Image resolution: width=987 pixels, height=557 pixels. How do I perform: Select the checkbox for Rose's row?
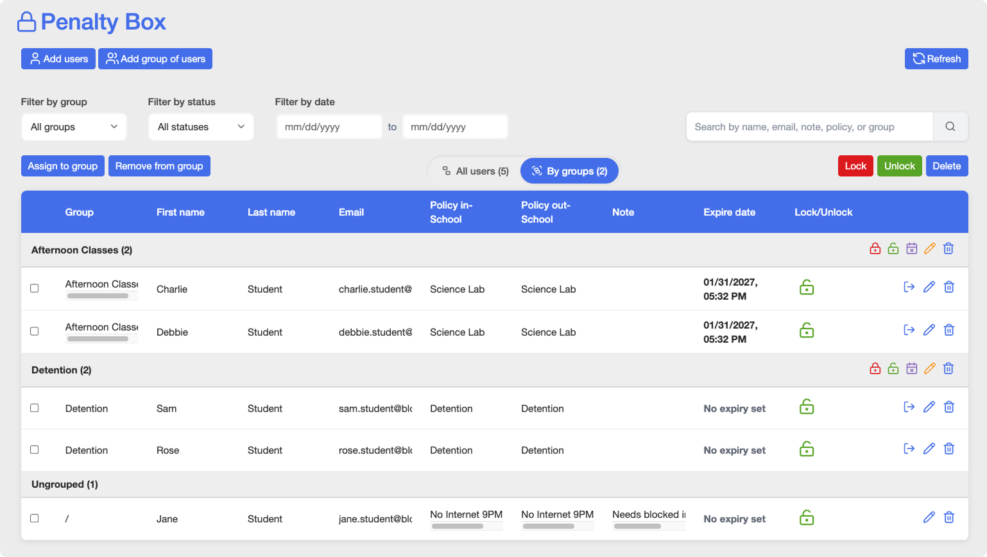point(35,450)
